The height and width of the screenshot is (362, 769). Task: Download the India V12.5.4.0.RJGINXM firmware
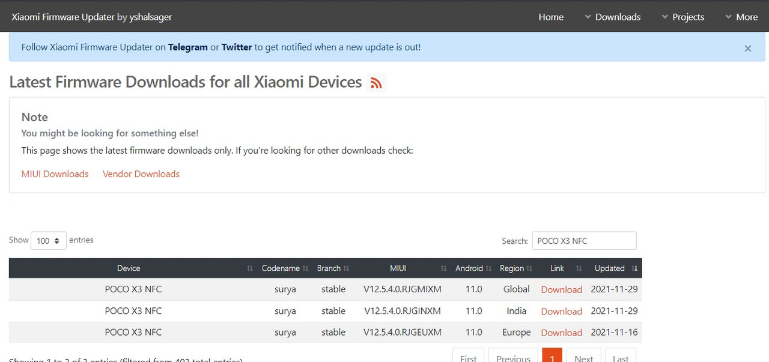[562, 311]
